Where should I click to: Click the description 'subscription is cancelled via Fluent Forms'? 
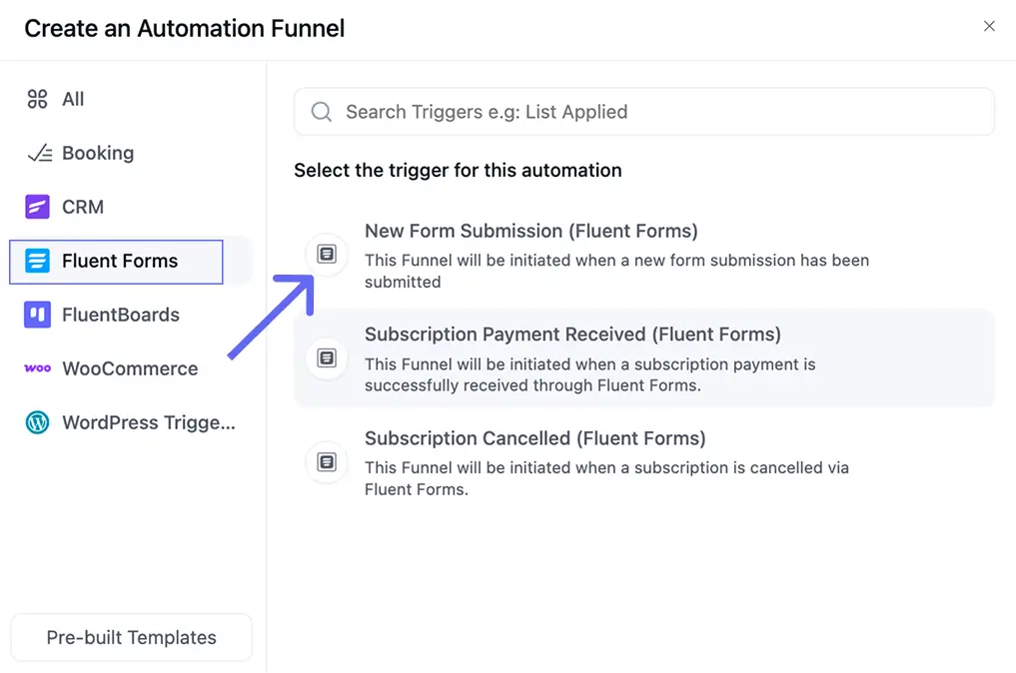pyautogui.click(x=606, y=478)
